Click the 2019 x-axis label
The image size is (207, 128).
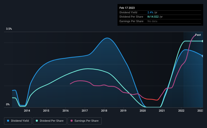pos(123,111)
